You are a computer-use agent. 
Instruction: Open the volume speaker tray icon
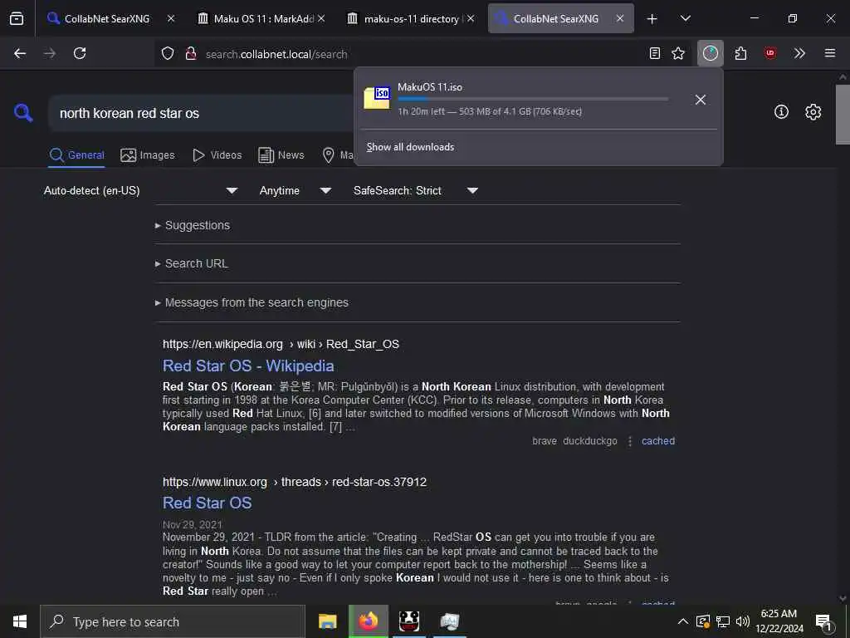click(743, 621)
